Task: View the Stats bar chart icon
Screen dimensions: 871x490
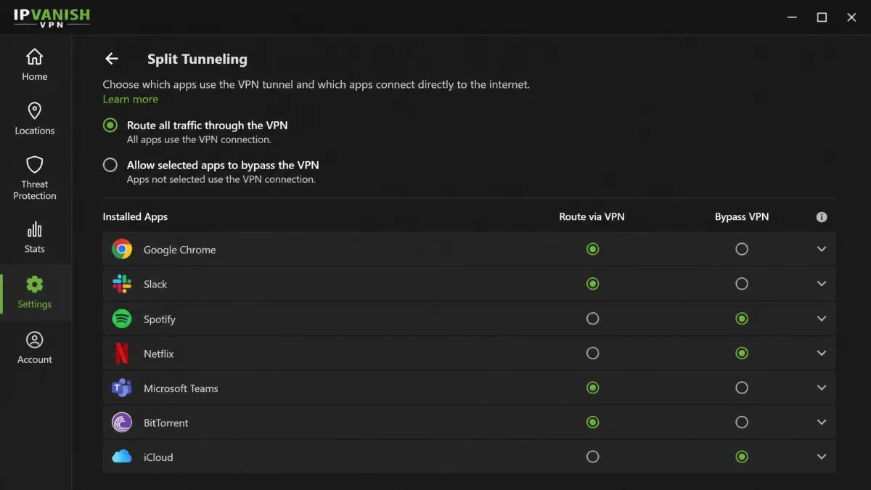Action: tap(35, 229)
